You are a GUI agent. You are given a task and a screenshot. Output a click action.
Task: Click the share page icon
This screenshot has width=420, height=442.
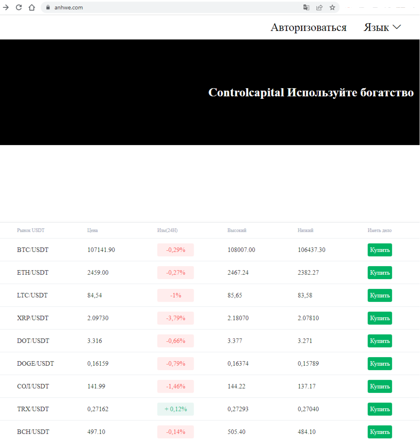point(319,7)
